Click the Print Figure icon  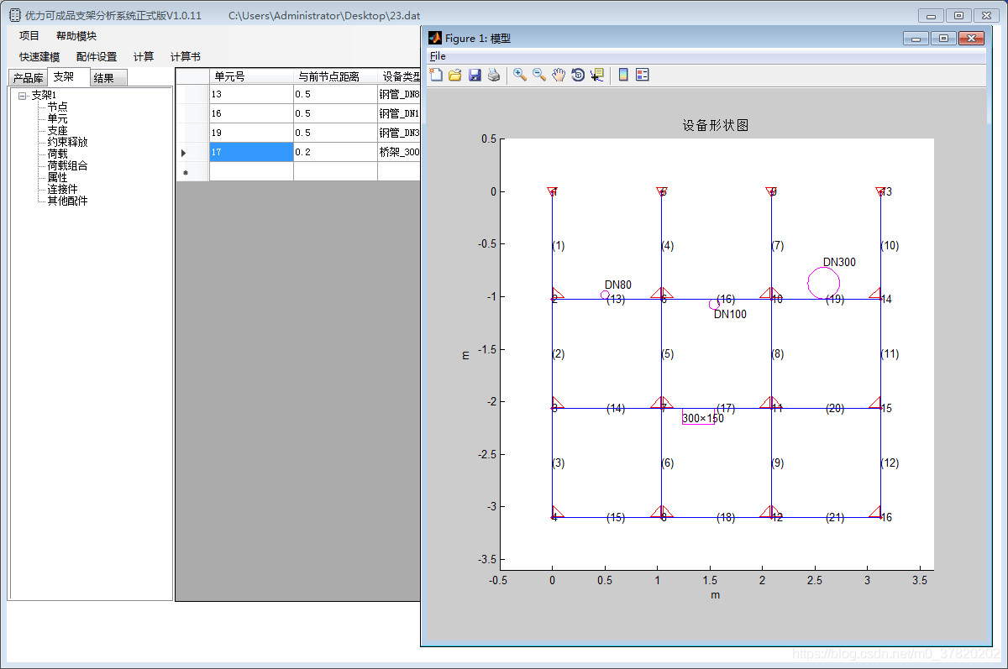coord(494,75)
